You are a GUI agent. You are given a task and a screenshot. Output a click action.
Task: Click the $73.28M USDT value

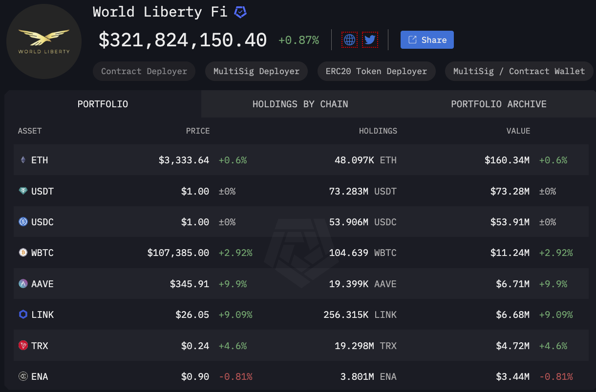(x=510, y=191)
